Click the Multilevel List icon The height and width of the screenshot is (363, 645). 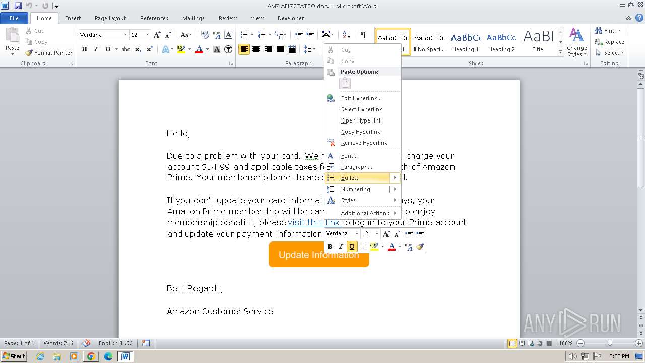click(279, 35)
